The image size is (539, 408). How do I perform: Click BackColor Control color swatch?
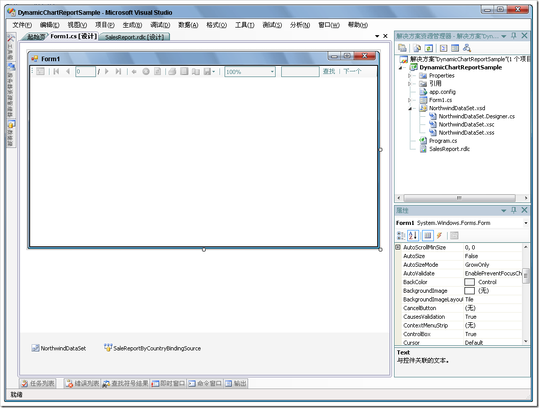pyautogui.click(x=470, y=282)
